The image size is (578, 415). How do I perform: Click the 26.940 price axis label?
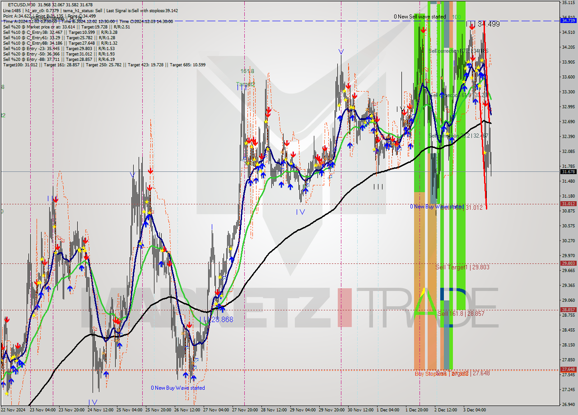click(568, 405)
